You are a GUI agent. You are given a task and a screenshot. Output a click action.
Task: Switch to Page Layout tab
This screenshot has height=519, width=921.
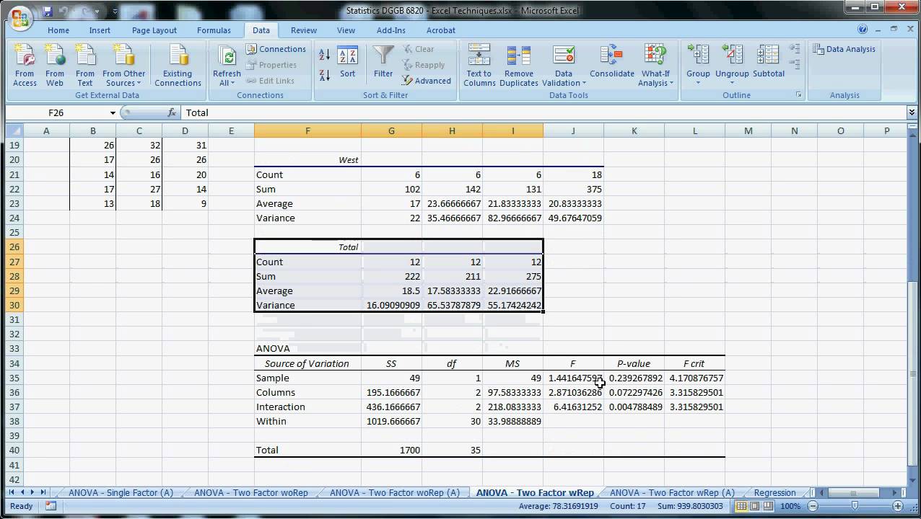154,30
